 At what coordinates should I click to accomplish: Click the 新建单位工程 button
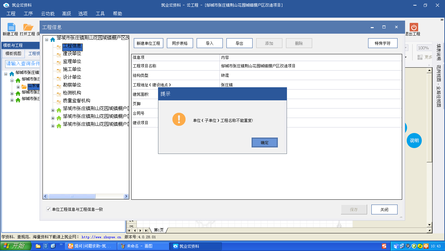pyautogui.click(x=148, y=43)
